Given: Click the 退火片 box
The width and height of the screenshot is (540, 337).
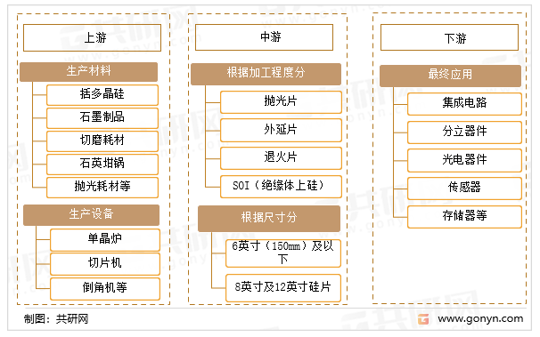Looking at the screenshot, I should (x=281, y=158).
